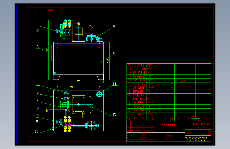Select the vertical 837 dimension text
This screenshot has height=149, width=230.
47,50
